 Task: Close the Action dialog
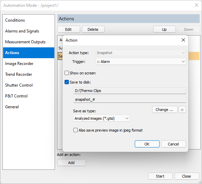[x=183, y=40]
